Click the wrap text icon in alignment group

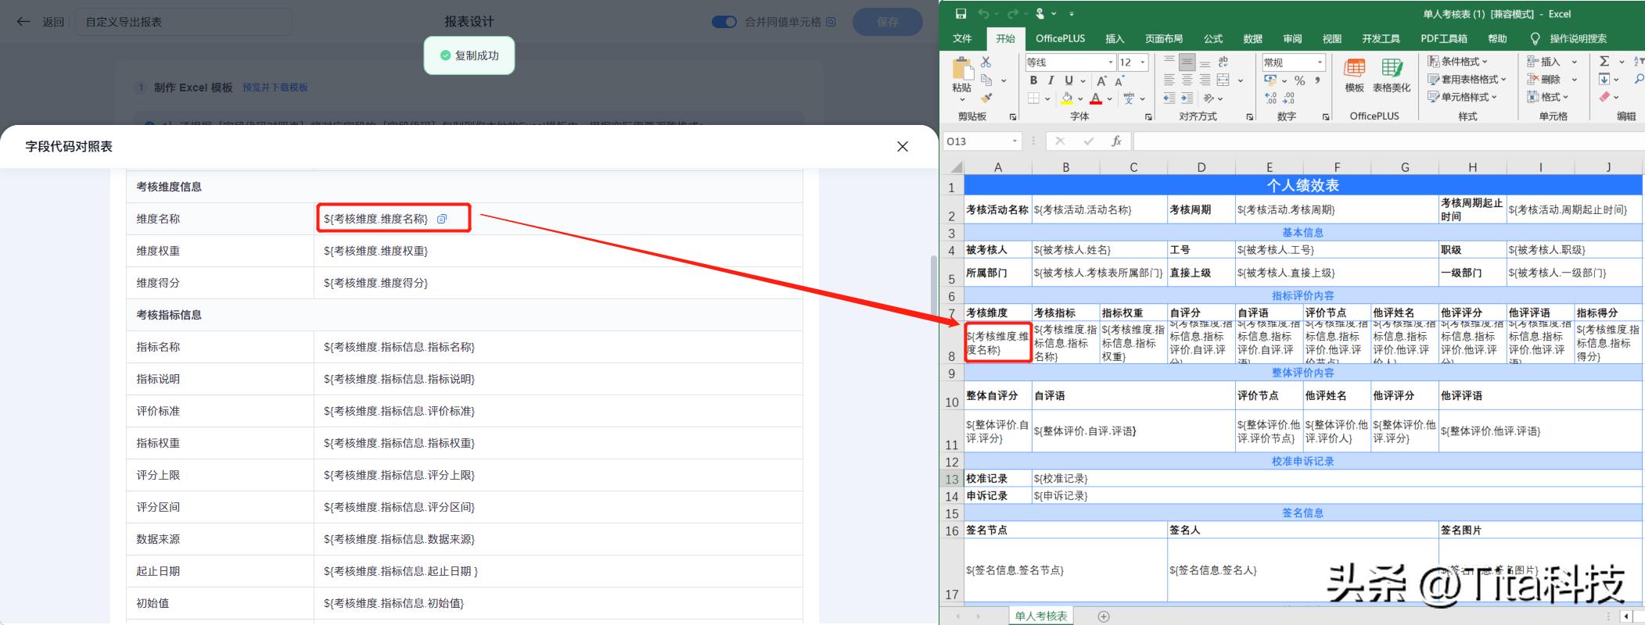(x=1223, y=62)
